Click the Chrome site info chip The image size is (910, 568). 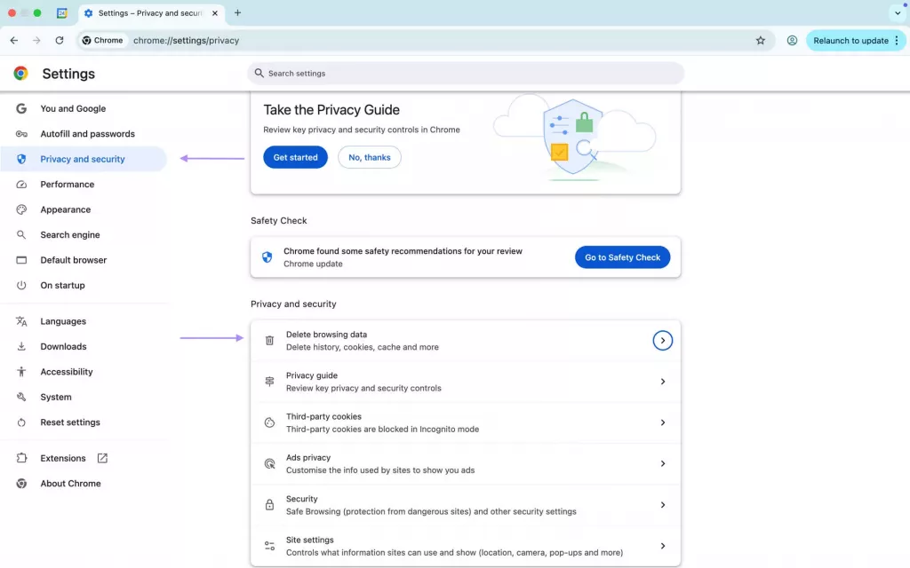click(x=103, y=41)
